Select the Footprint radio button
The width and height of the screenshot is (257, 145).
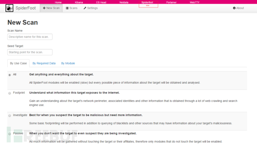(x=10, y=93)
